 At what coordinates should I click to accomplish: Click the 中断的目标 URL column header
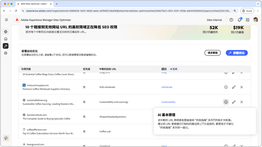108,69
